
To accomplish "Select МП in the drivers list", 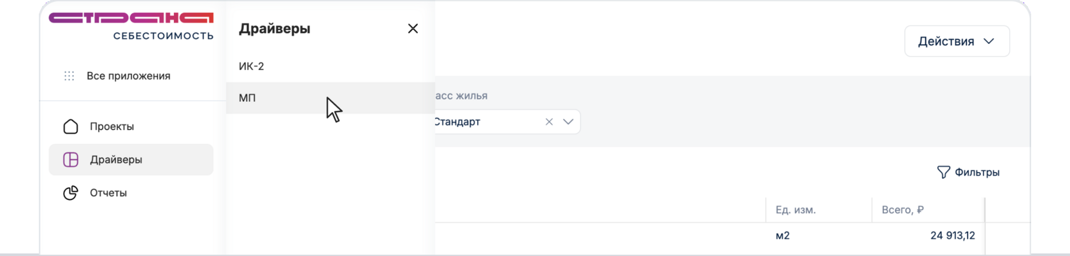I will click(x=248, y=98).
